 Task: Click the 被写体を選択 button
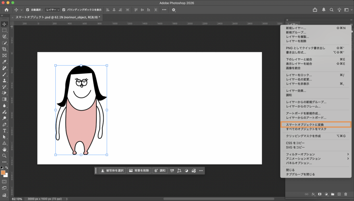pyautogui.click(x=112, y=171)
